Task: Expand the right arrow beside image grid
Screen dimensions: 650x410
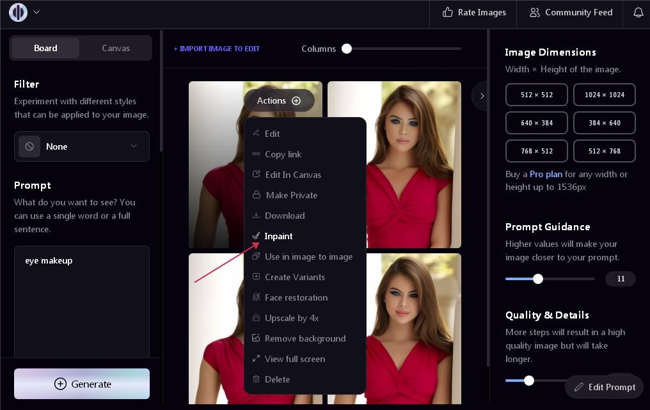Action: click(x=481, y=96)
